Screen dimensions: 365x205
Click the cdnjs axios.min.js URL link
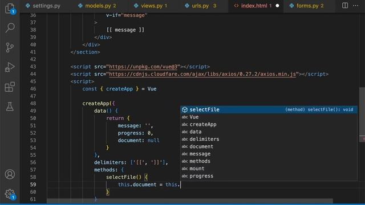coord(202,74)
